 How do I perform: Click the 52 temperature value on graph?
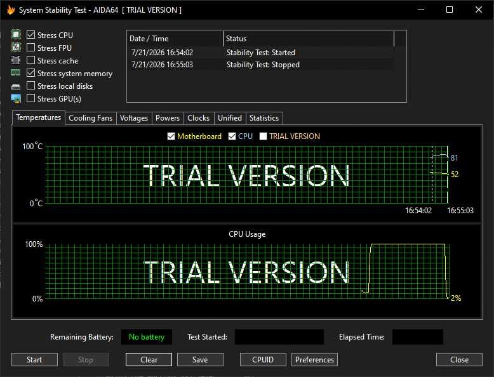[455, 175]
